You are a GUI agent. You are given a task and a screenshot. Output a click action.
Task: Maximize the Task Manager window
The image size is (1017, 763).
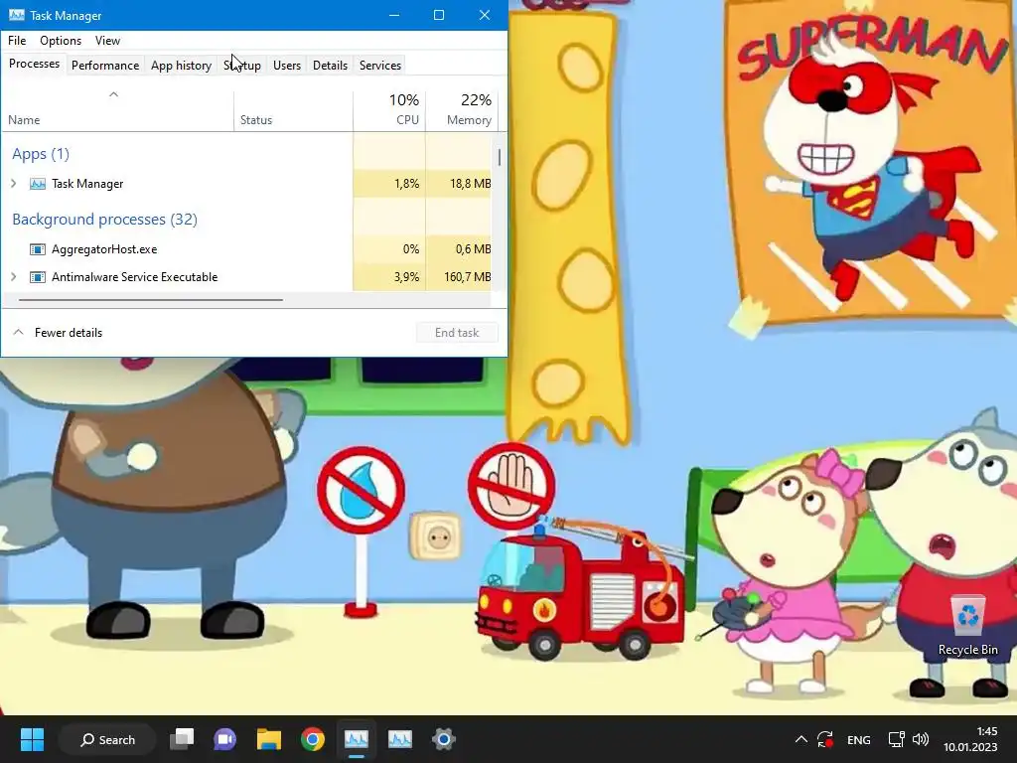(x=439, y=15)
